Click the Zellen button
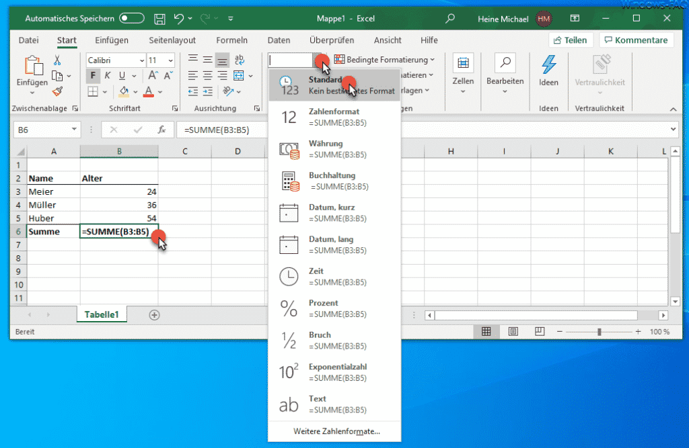 (463, 74)
